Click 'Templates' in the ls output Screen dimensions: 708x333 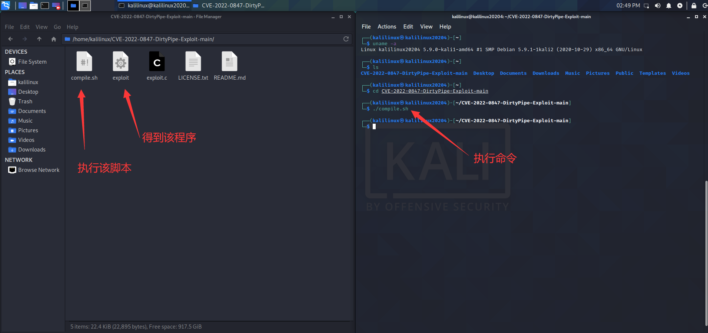652,73
